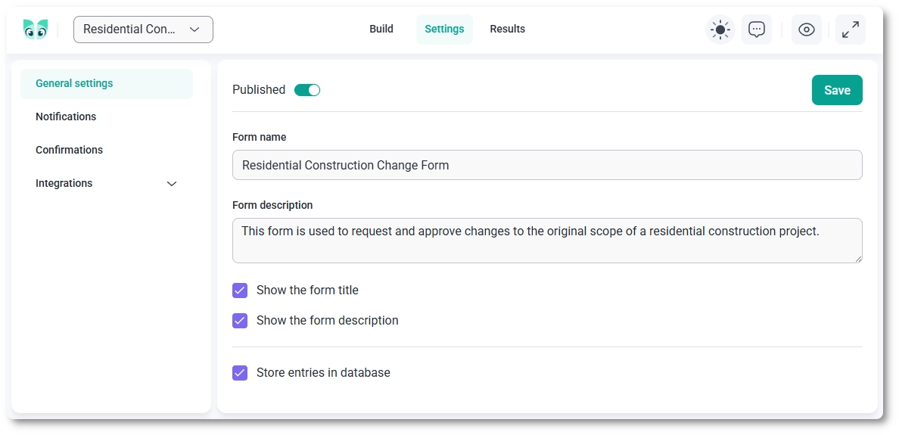Click the textarea resize grip
Image resolution: width=899 pixels, height=435 pixels.
pos(858,259)
